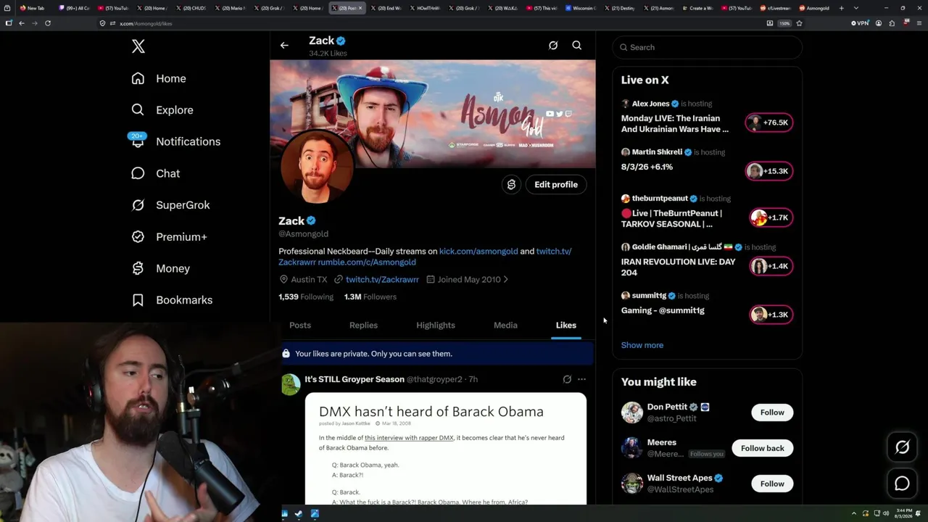Open the browser hamburger menu
This screenshot has height=522, width=928.
pyautogui.click(x=919, y=23)
